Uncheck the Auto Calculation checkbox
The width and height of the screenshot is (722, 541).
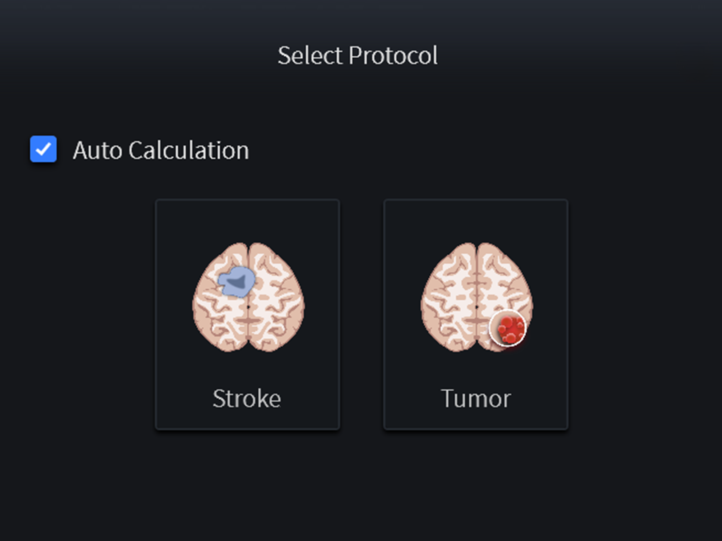(x=43, y=149)
